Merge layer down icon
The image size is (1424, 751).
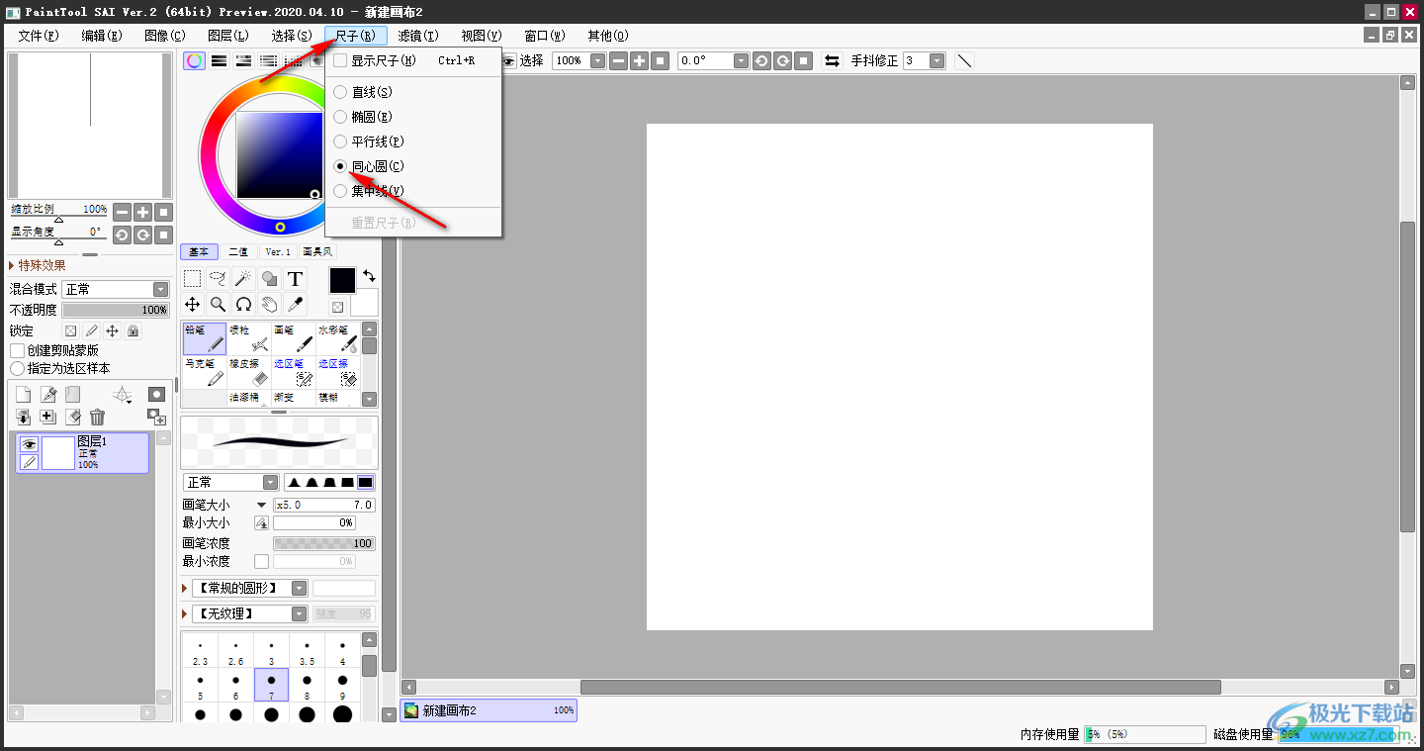pos(23,418)
